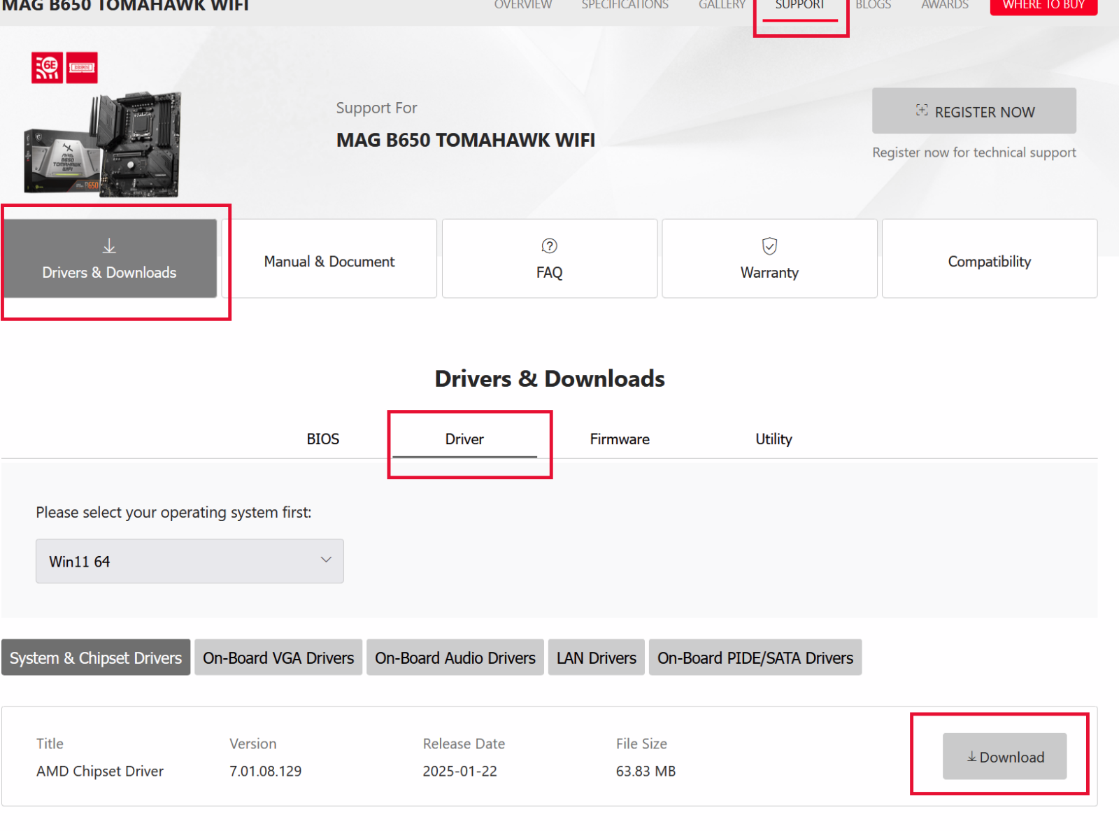Click the 'Register now for technical support' text

coord(974,152)
